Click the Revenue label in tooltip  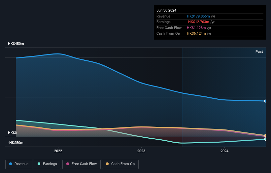[163, 16]
